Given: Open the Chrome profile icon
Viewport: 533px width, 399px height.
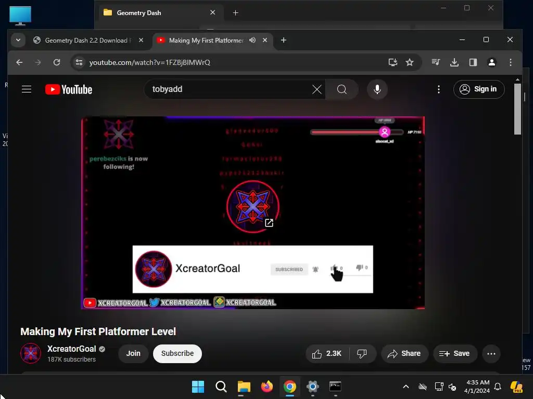Looking at the screenshot, I should (x=491, y=62).
